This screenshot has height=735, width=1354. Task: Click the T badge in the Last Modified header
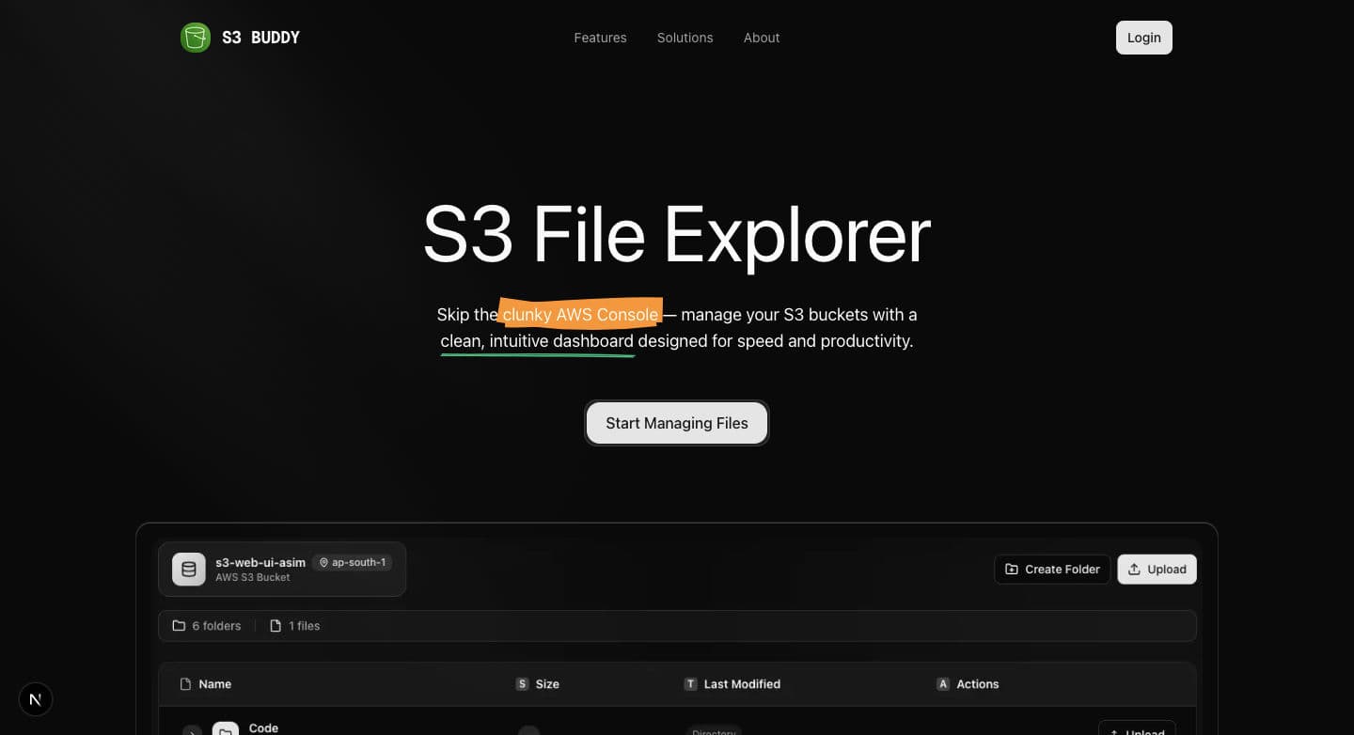(691, 683)
